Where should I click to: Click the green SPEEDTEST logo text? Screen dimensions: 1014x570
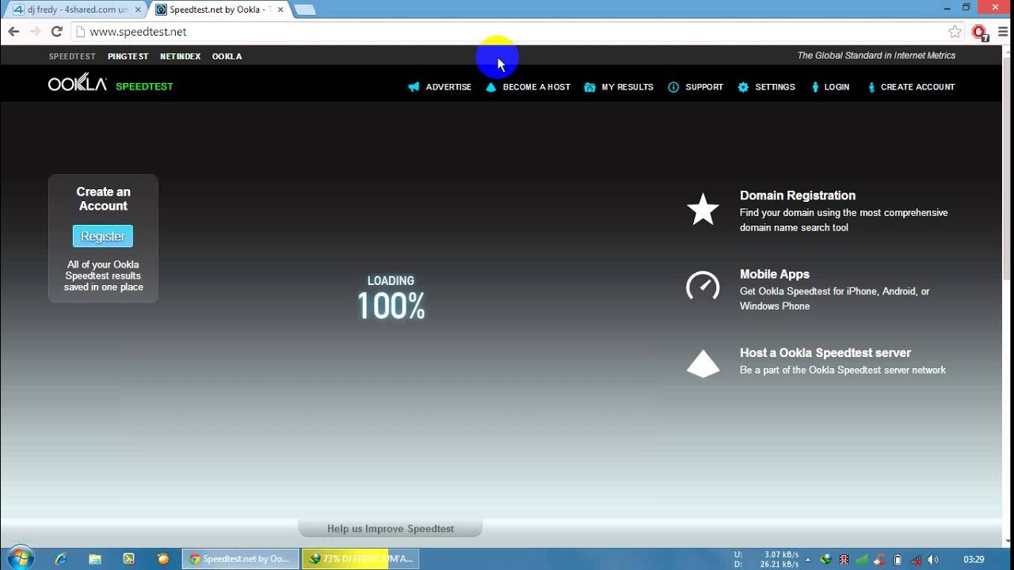tap(144, 86)
